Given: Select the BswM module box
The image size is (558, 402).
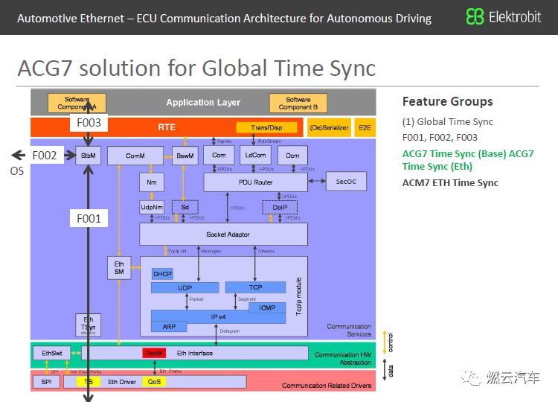Looking at the screenshot, I should pos(185,156).
